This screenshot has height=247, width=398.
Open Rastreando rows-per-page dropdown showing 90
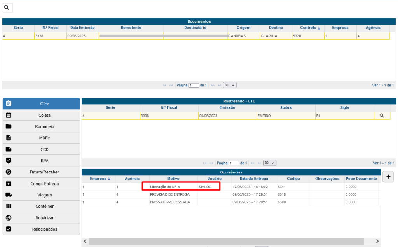coord(269,163)
